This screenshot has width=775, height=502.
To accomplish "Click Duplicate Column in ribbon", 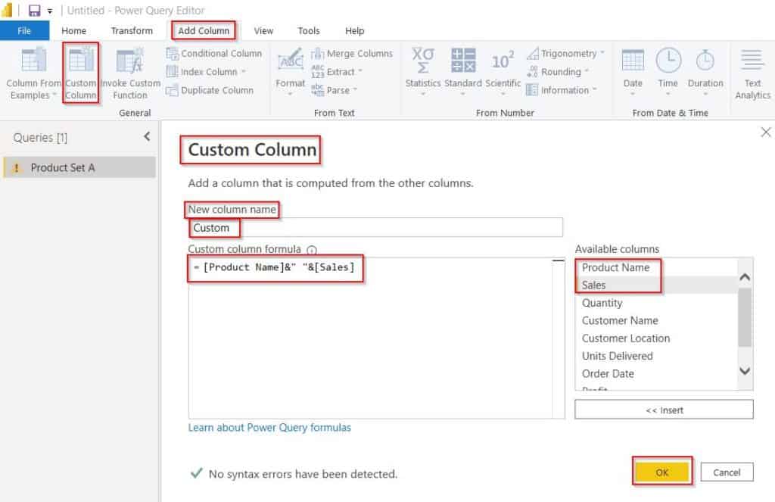I will click(x=210, y=91).
